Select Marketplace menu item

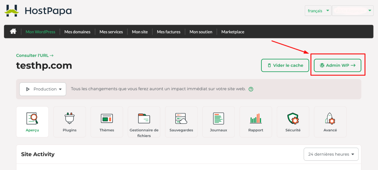point(233,32)
